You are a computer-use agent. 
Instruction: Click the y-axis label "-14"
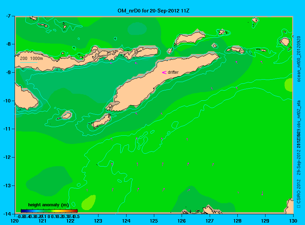7,214
